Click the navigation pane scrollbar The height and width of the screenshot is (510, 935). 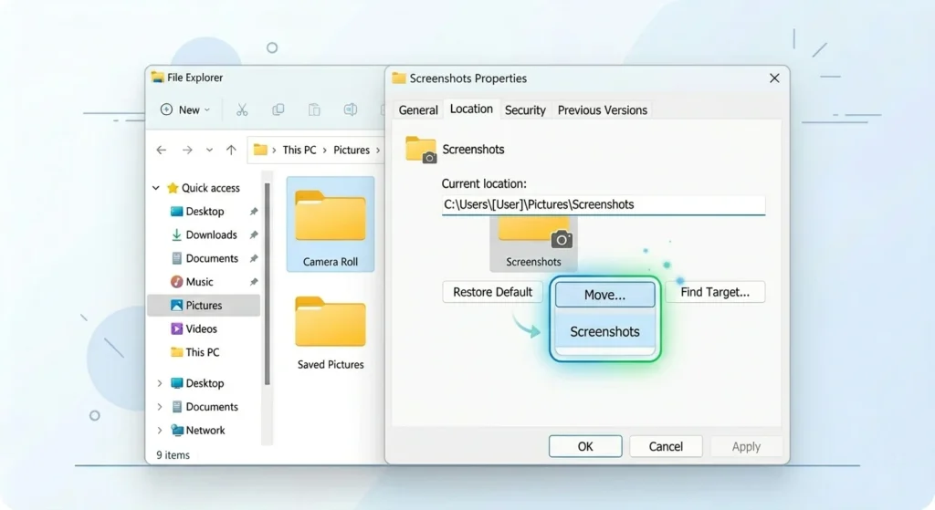tap(268, 284)
